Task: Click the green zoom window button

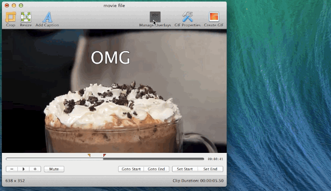Action: point(21,5)
